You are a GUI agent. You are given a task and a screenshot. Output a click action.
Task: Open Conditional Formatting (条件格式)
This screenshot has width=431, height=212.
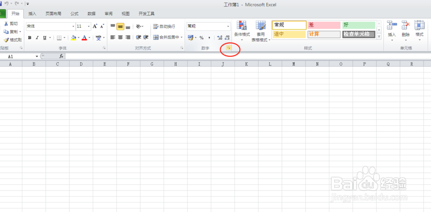242,31
